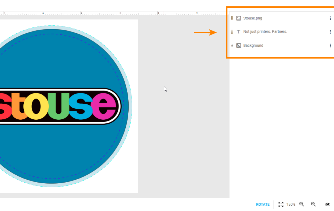334x211 pixels.
Task: Open the three-dot menu for the text layer
Action: point(330,32)
